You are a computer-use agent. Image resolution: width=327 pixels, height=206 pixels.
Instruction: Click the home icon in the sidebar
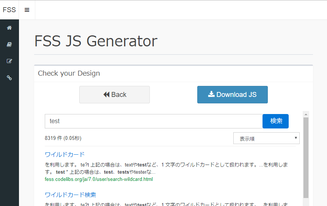9,28
